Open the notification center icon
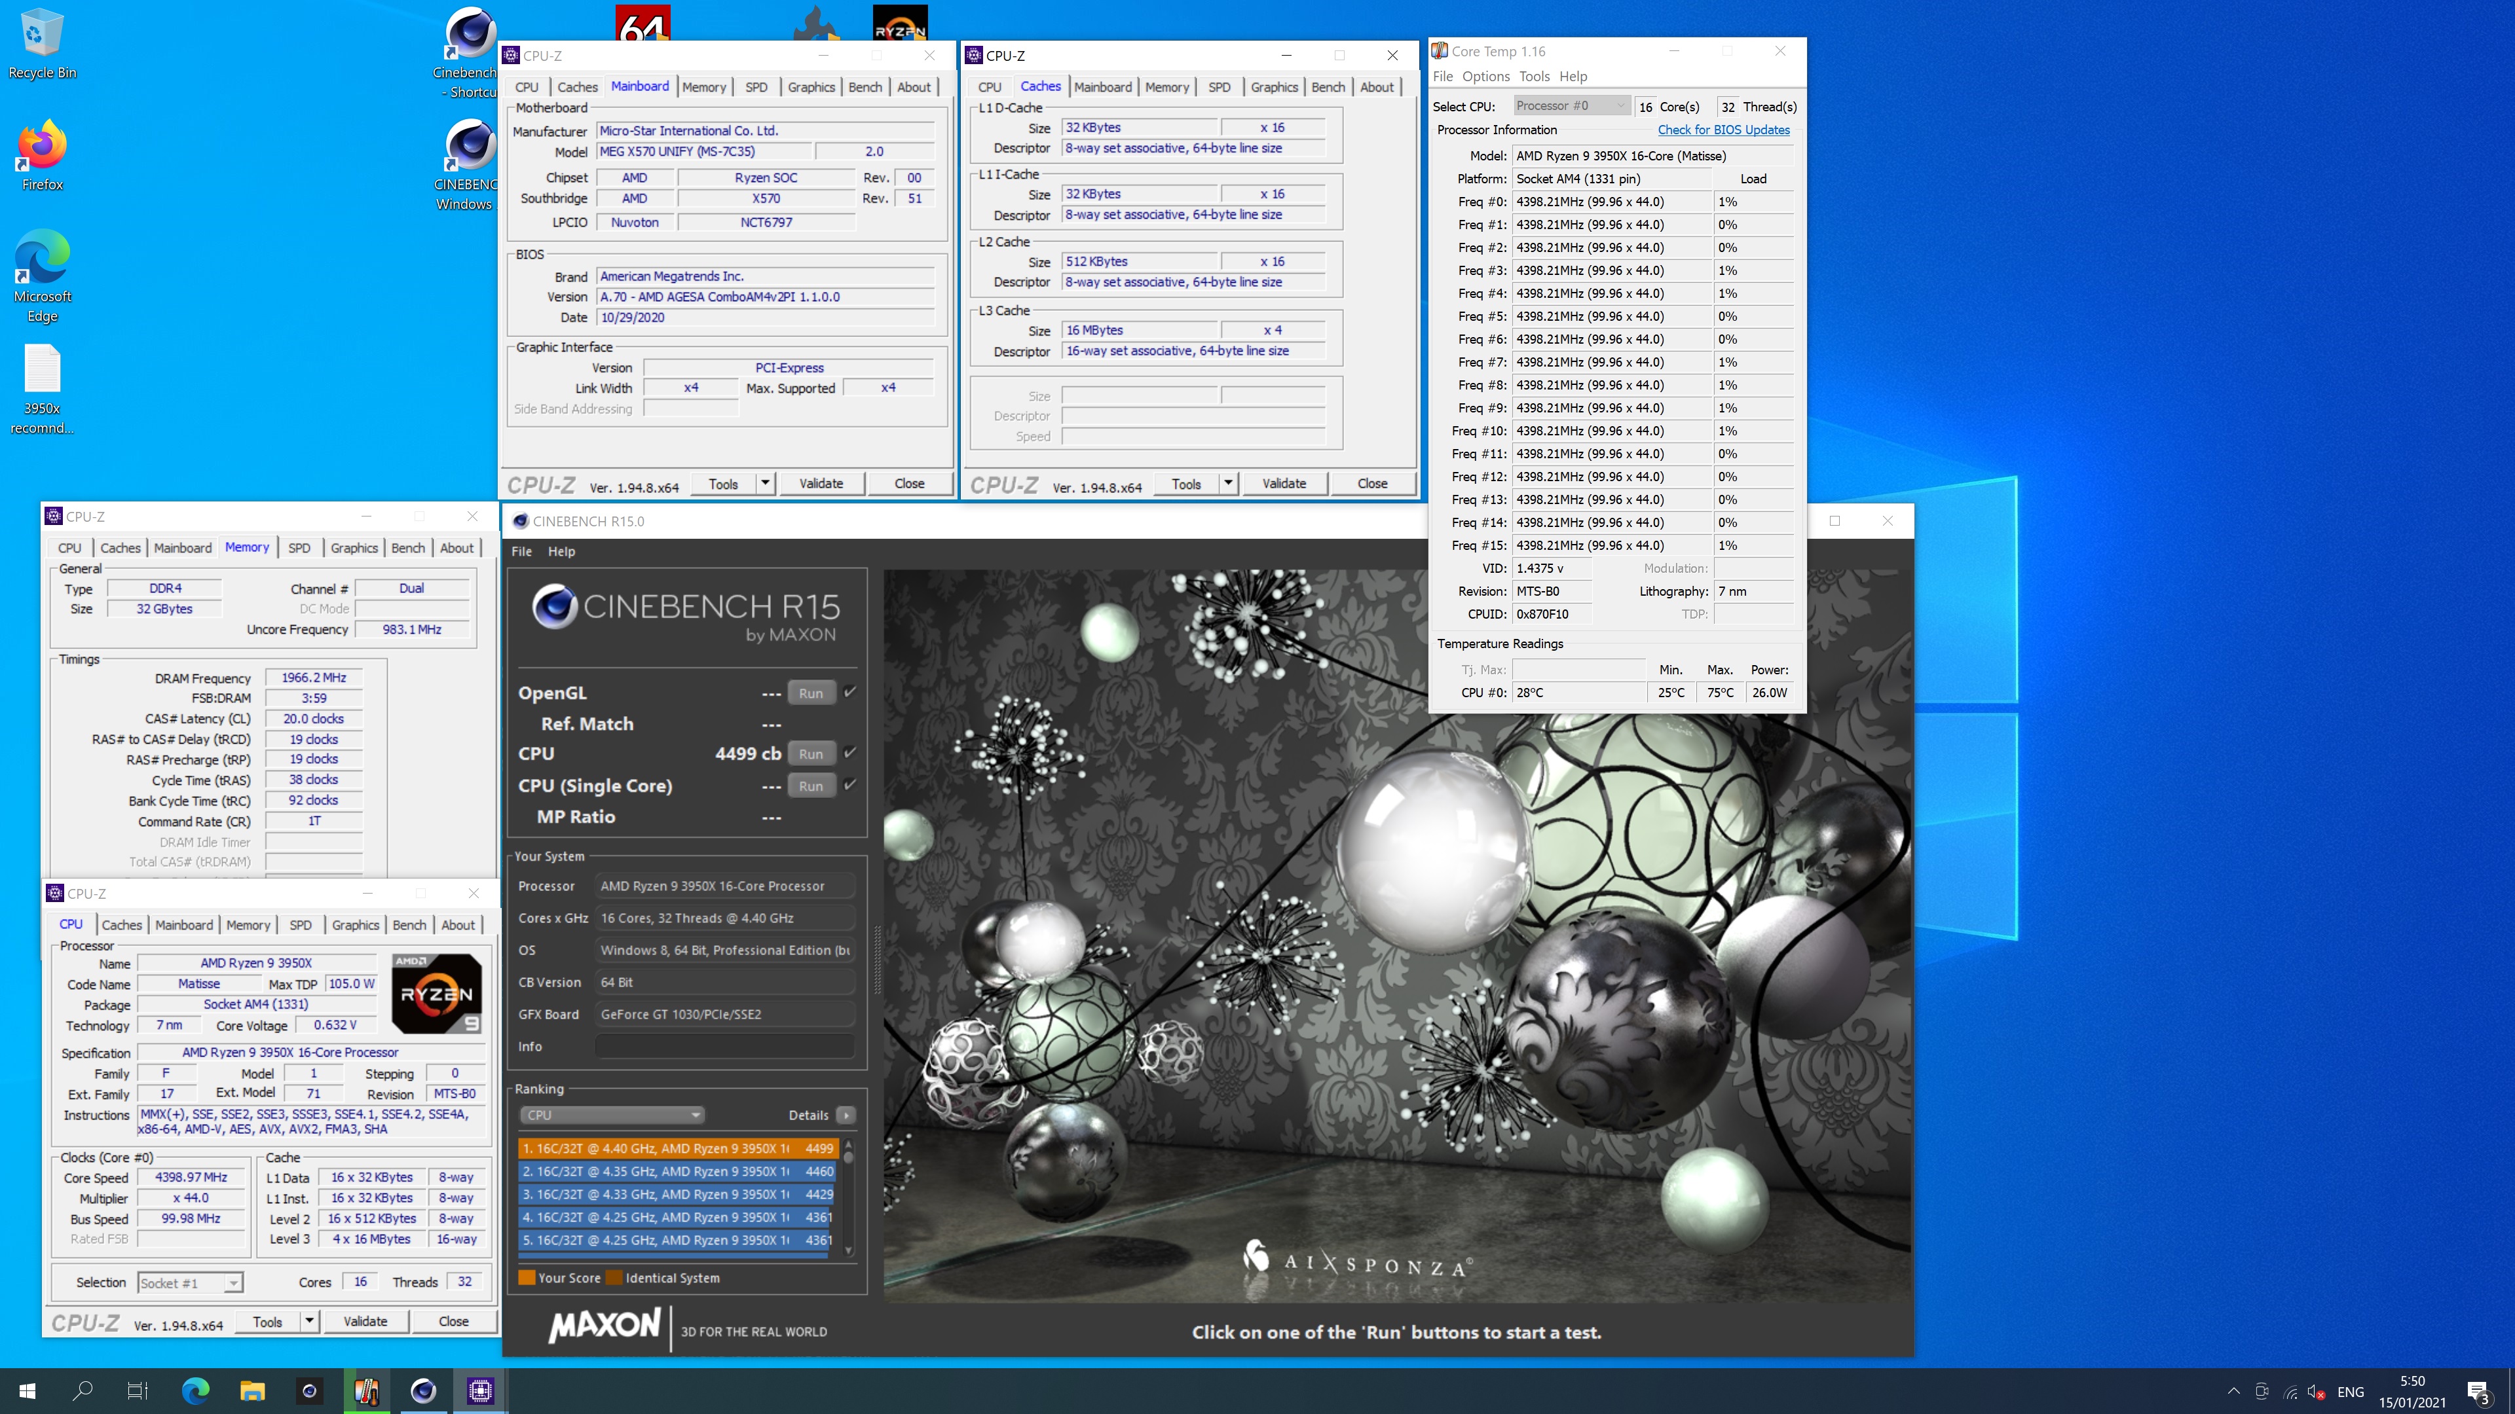2515x1414 pixels. click(2478, 1392)
